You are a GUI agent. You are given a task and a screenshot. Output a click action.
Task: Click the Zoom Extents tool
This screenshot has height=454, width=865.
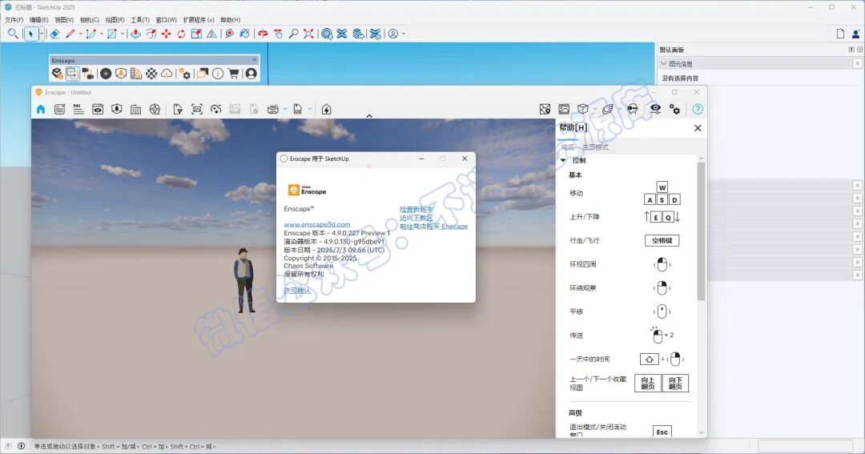click(x=308, y=34)
